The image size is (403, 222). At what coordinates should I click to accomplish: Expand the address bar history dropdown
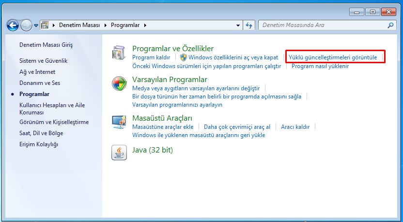click(238, 25)
